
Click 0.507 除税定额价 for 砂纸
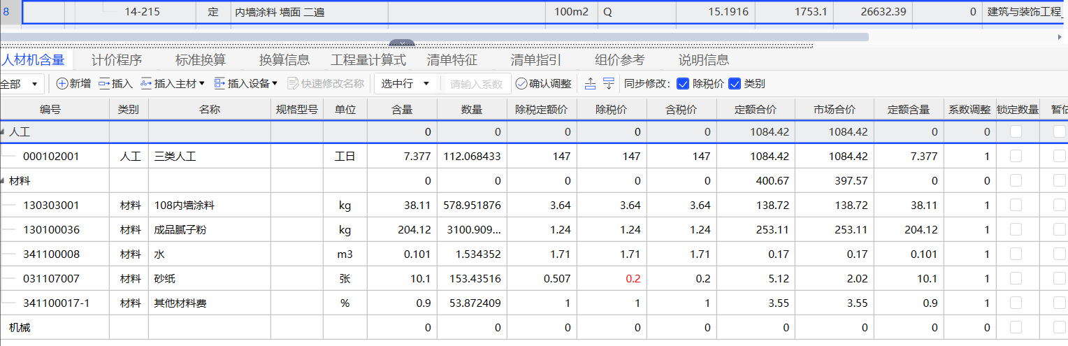[557, 278]
